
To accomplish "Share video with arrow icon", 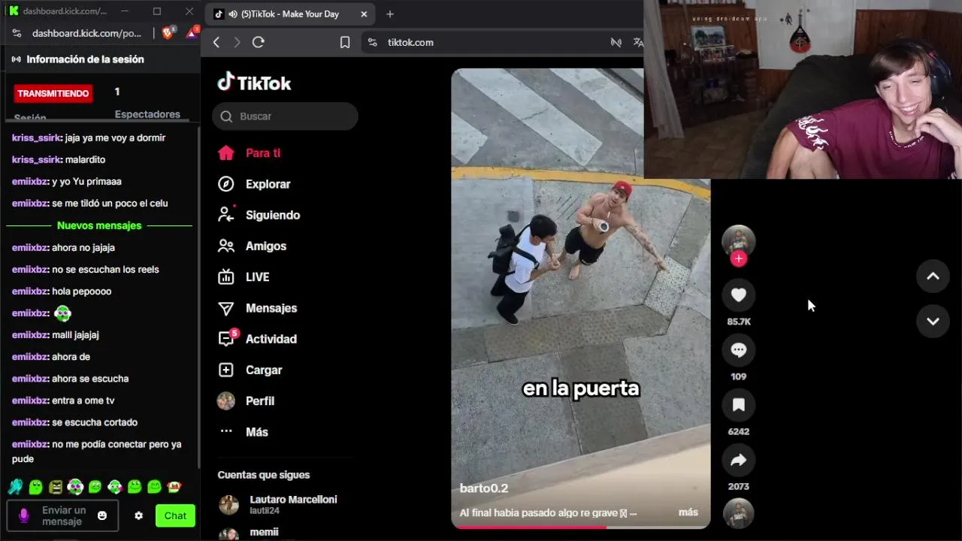I will (x=739, y=460).
